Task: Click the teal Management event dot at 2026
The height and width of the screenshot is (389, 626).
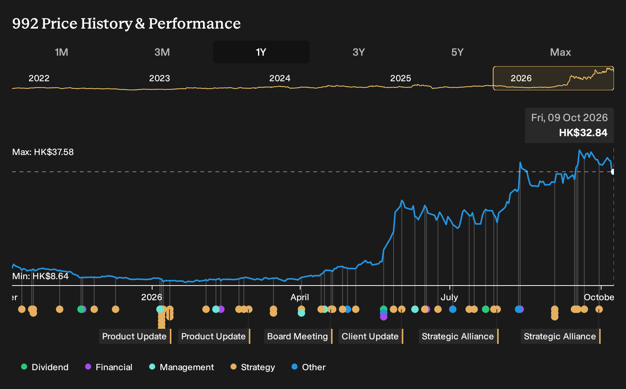Action: click(x=160, y=309)
